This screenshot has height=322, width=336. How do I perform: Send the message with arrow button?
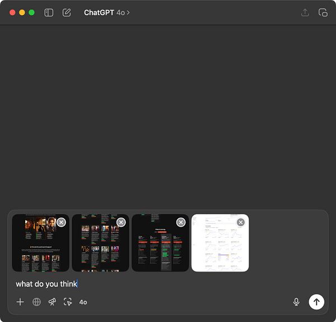point(316,302)
